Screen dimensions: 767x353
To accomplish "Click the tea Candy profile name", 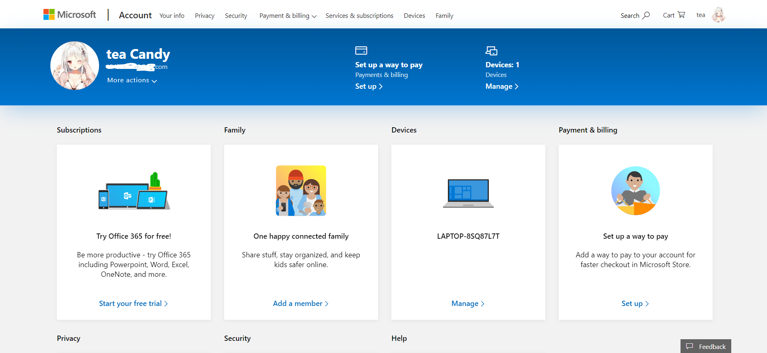I will click(138, 54).
